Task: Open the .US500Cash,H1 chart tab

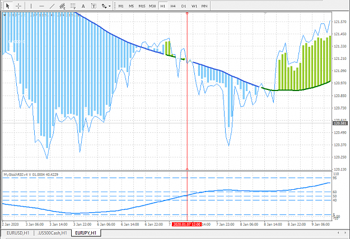Action: [52, 233]
